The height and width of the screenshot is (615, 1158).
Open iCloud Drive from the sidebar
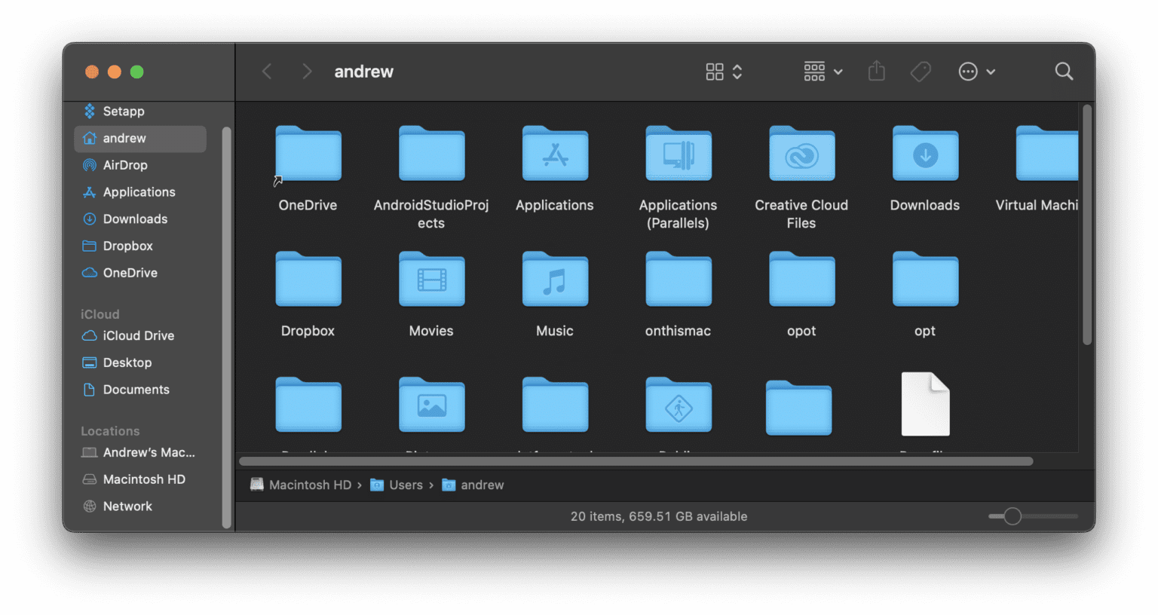138,335
